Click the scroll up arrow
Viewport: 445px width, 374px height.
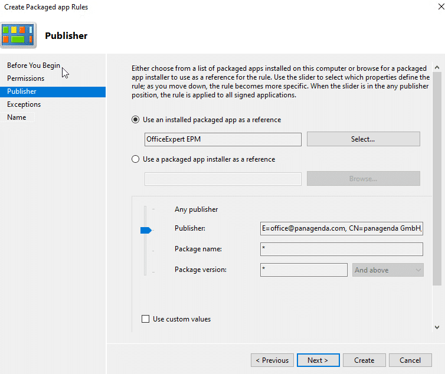[x=437, y=67]
